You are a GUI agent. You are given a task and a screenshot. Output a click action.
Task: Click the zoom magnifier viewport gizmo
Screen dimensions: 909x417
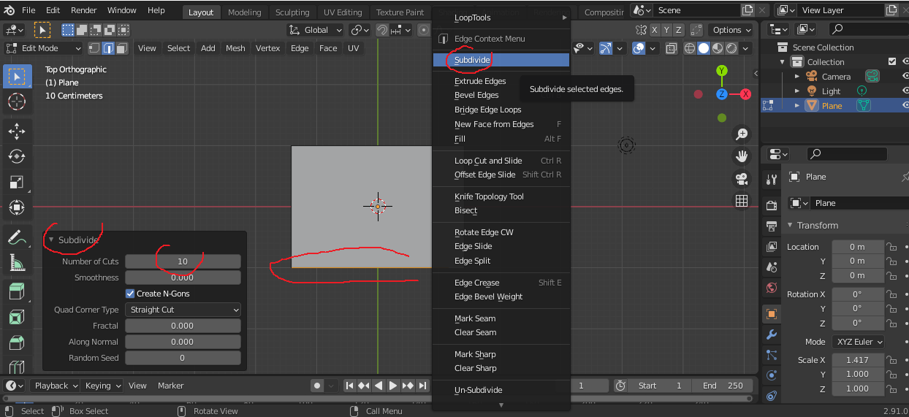pos(742,134)
